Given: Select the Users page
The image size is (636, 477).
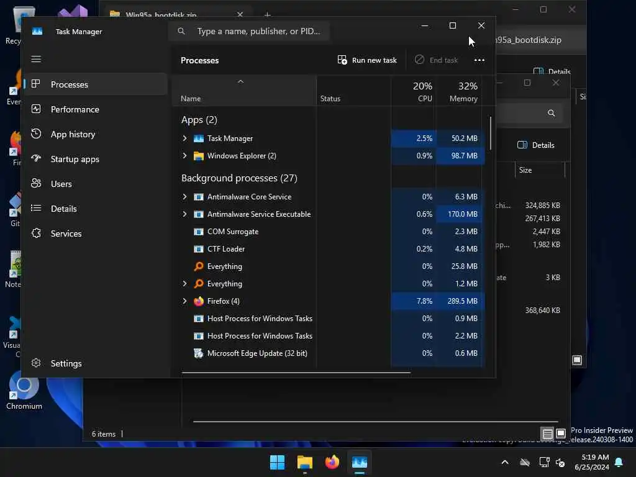Looking at the screenshot, I should (x=96, y=184).
